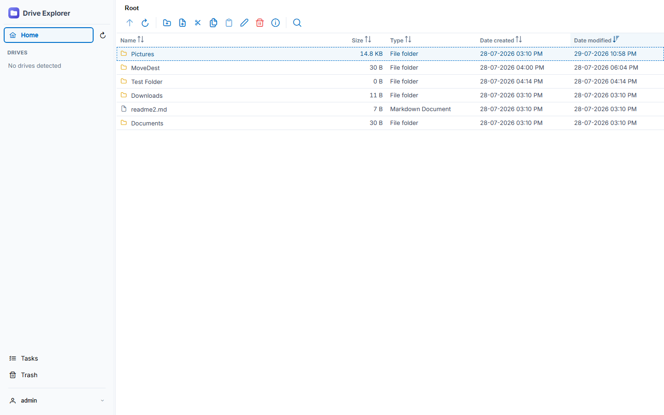The width and height of the screenshot is (664, 415).
Task: Click the 28-07-2026 06:04 PM modified date
Action: click(606, 67)
